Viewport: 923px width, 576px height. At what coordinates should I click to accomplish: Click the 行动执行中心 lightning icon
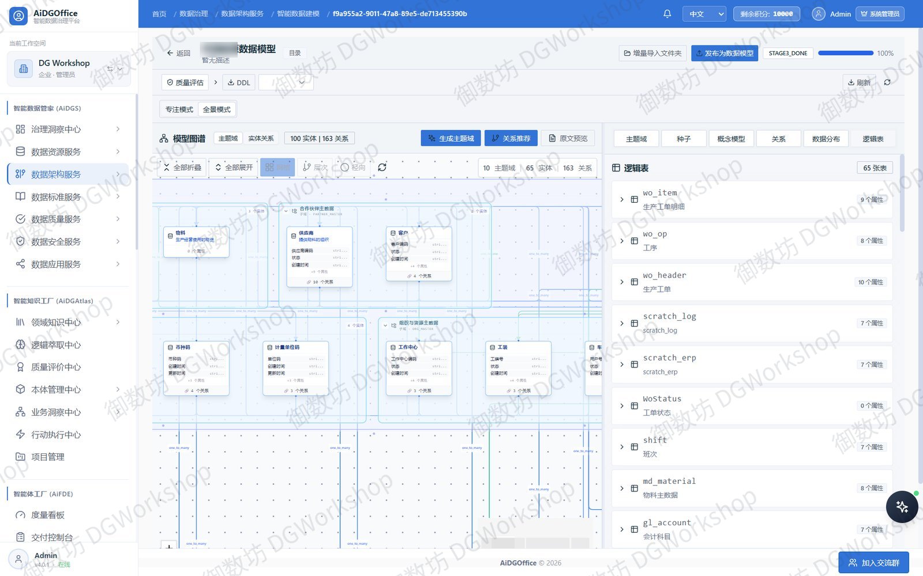tap(20, 434)
